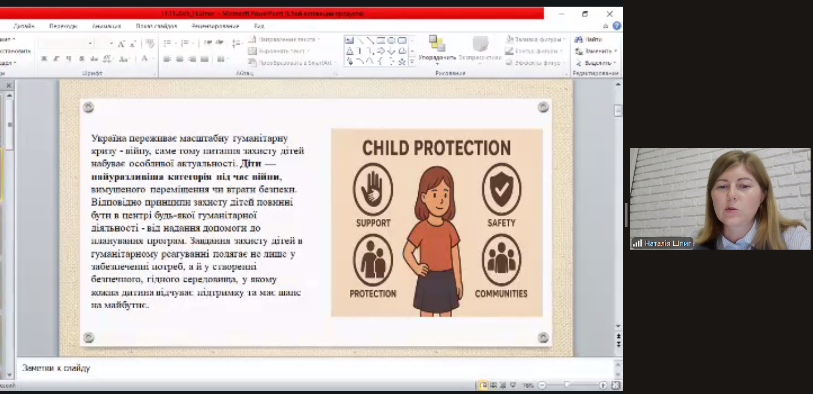Open the Slide Show (Показ слайдов) tab
This screenshot has height=394, width=813.
point(156,26)
